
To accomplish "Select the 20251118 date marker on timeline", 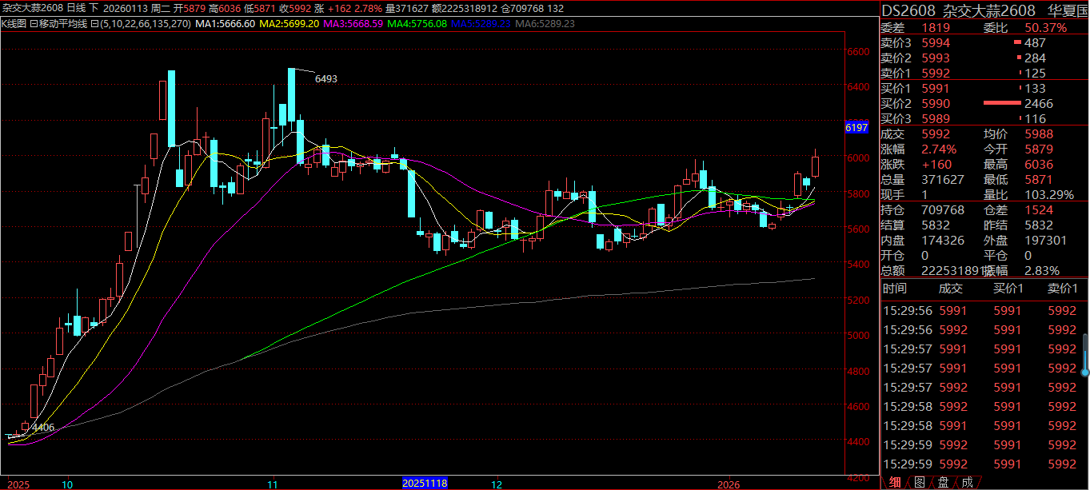I will [x=424, y=484].
